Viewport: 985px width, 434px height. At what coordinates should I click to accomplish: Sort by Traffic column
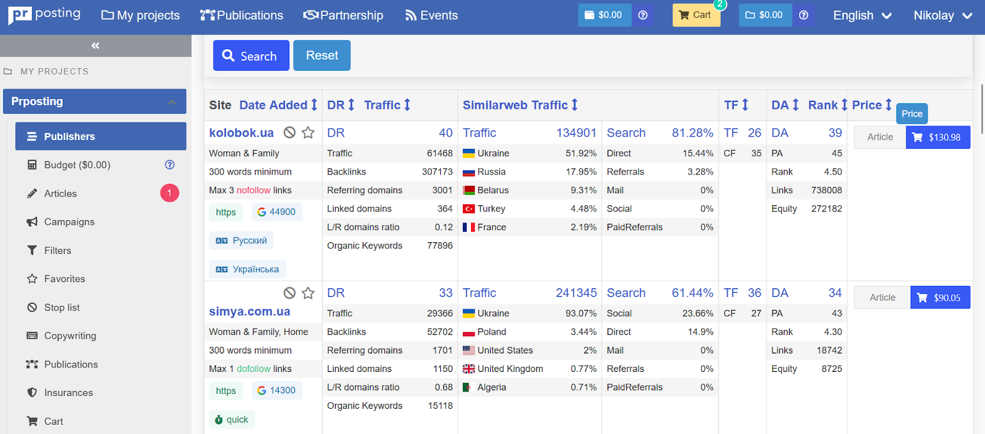pos(387,105)
